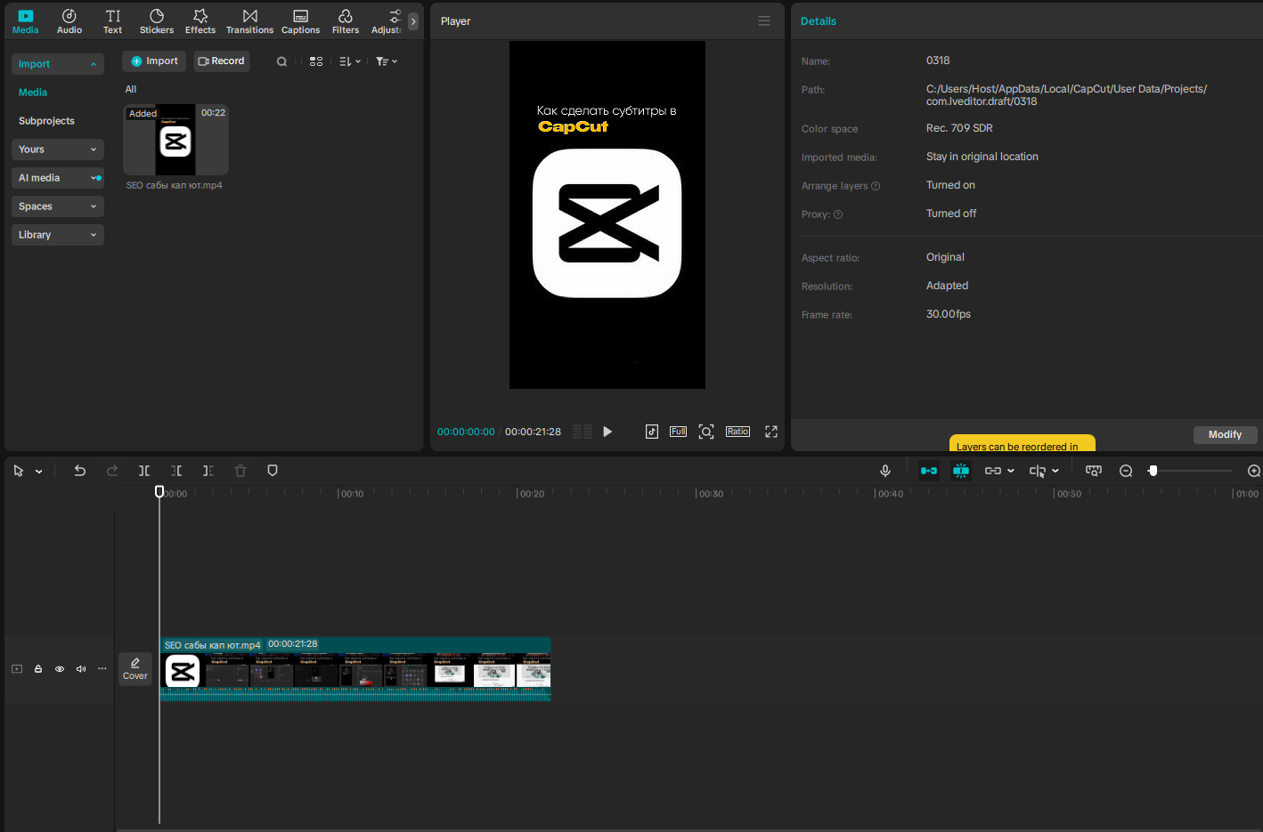
Task: Zoom in the timeline
Action: 1254,471
